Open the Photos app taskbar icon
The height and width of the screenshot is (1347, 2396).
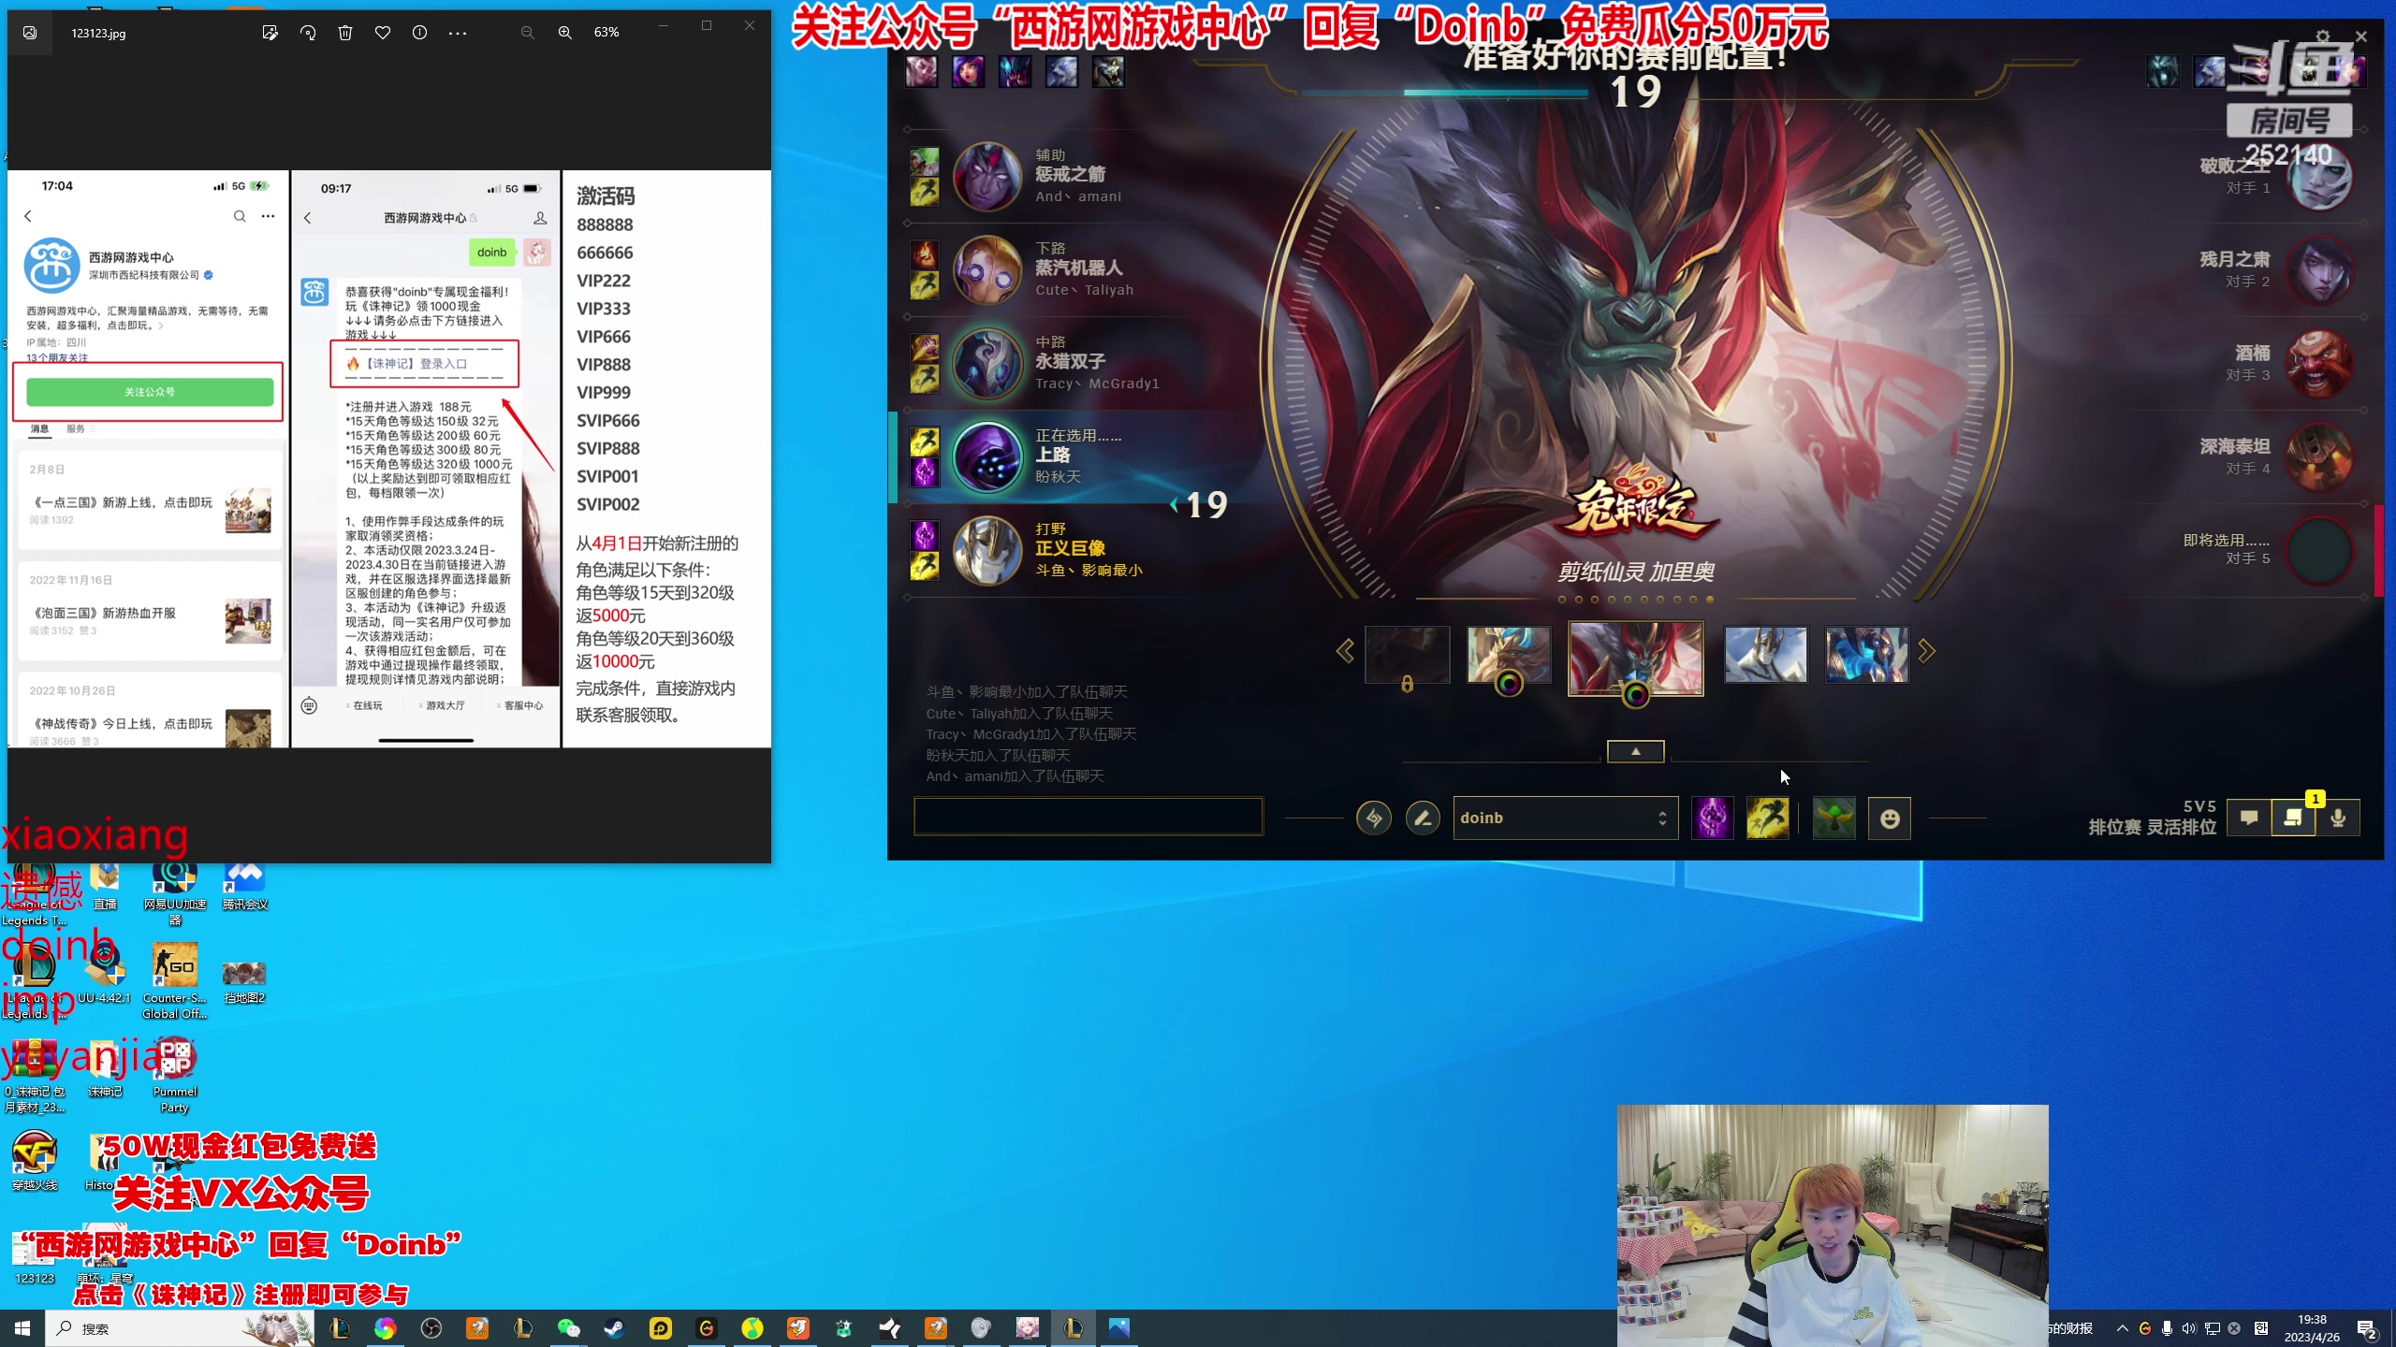click(x=1119, y=1328)
